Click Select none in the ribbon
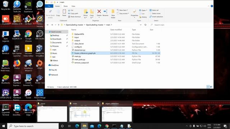 [x=155, y=14]
